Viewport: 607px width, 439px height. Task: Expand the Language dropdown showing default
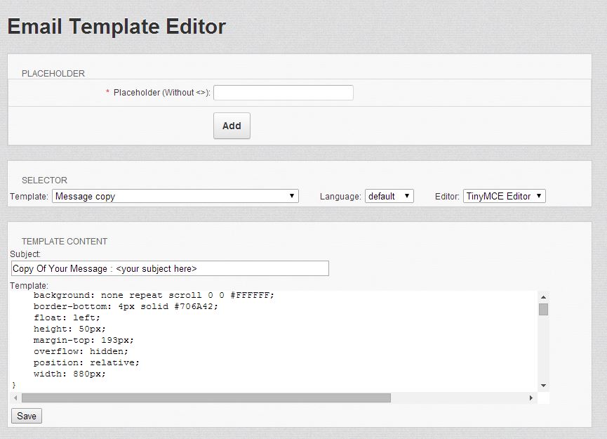(x=389, y=196)
